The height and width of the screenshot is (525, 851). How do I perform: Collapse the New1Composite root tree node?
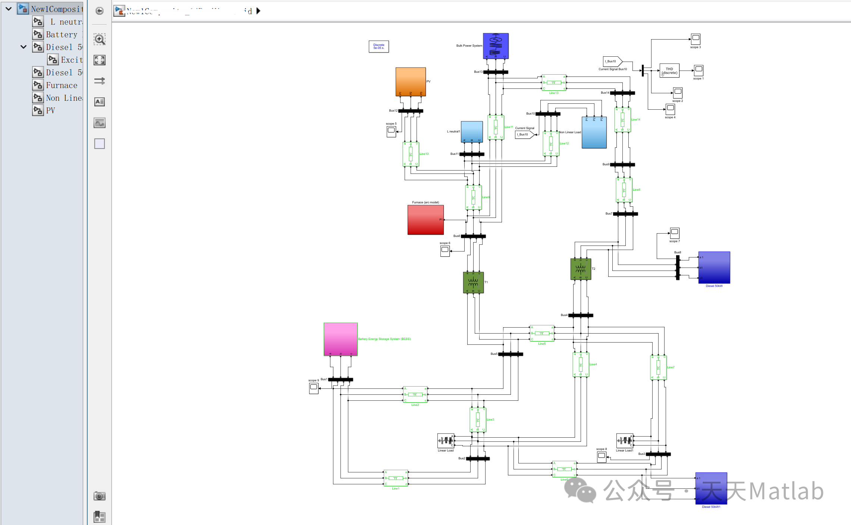(x=9, y=9)
